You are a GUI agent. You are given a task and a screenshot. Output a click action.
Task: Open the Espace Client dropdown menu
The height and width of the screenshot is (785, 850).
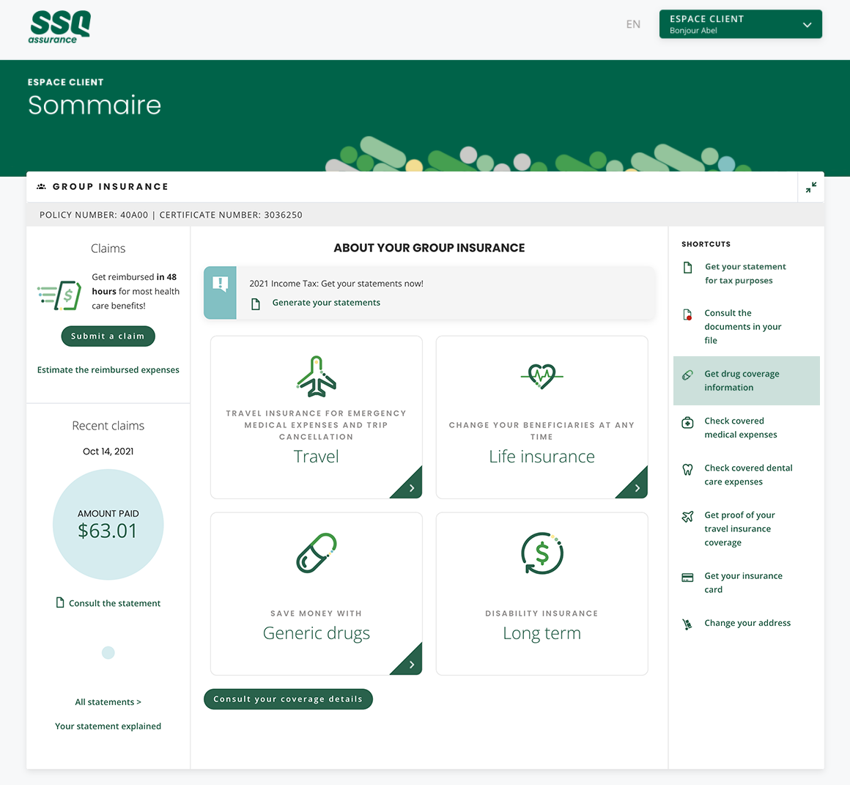pyautogui.click(x=740, y=24)
